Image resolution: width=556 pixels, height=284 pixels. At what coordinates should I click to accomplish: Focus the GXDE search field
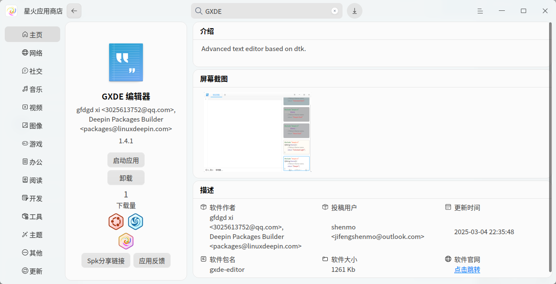[x=267, y=11]
